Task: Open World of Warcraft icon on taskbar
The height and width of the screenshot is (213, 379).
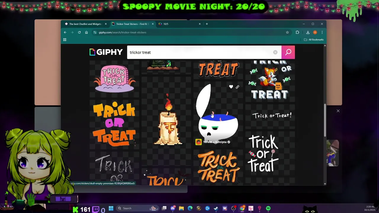Action: pos(199,208)
